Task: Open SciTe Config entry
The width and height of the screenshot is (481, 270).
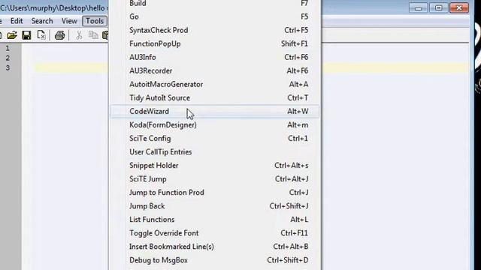Action: 214,138
